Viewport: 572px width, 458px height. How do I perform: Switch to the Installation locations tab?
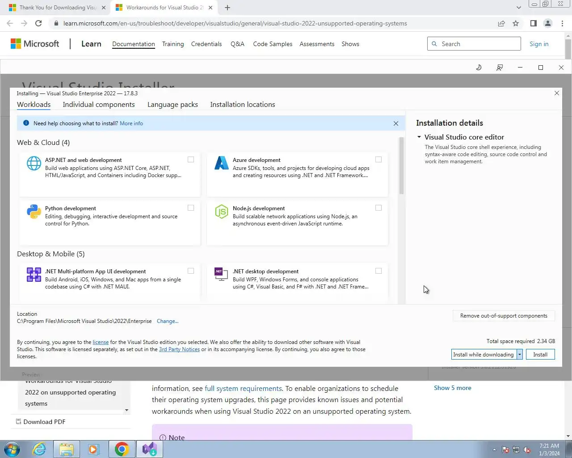(243, 105)
